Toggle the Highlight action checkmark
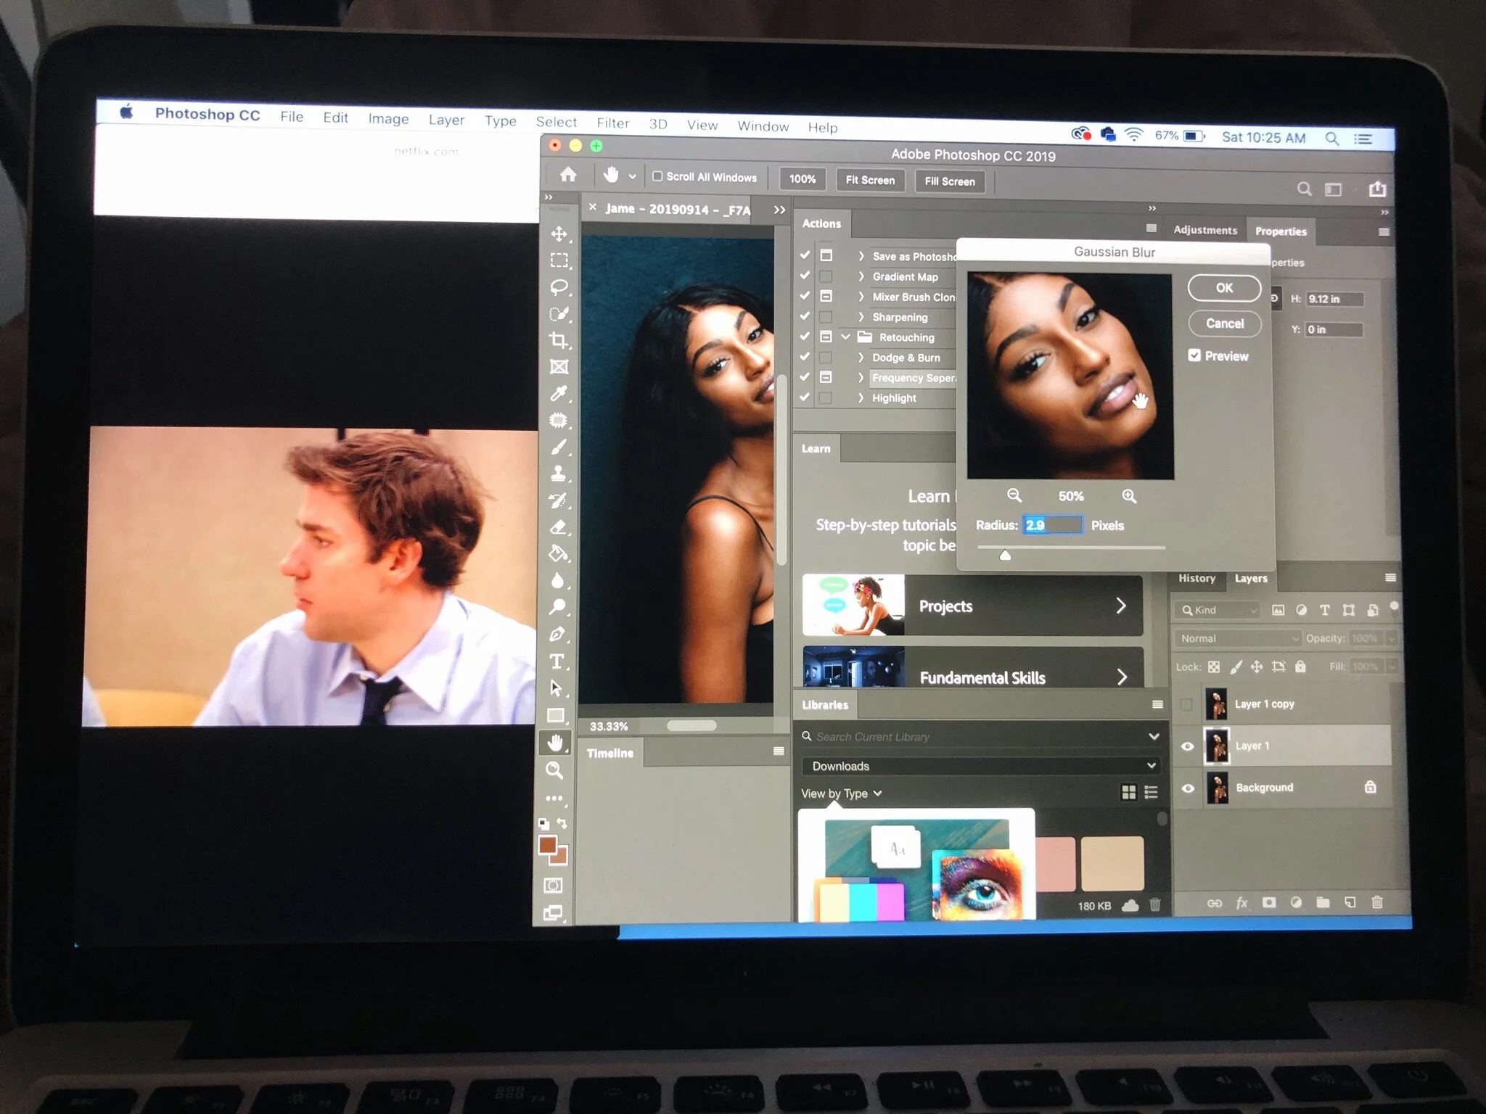The width and height of the screenshot is (1486, 1114). click(805, 397)
